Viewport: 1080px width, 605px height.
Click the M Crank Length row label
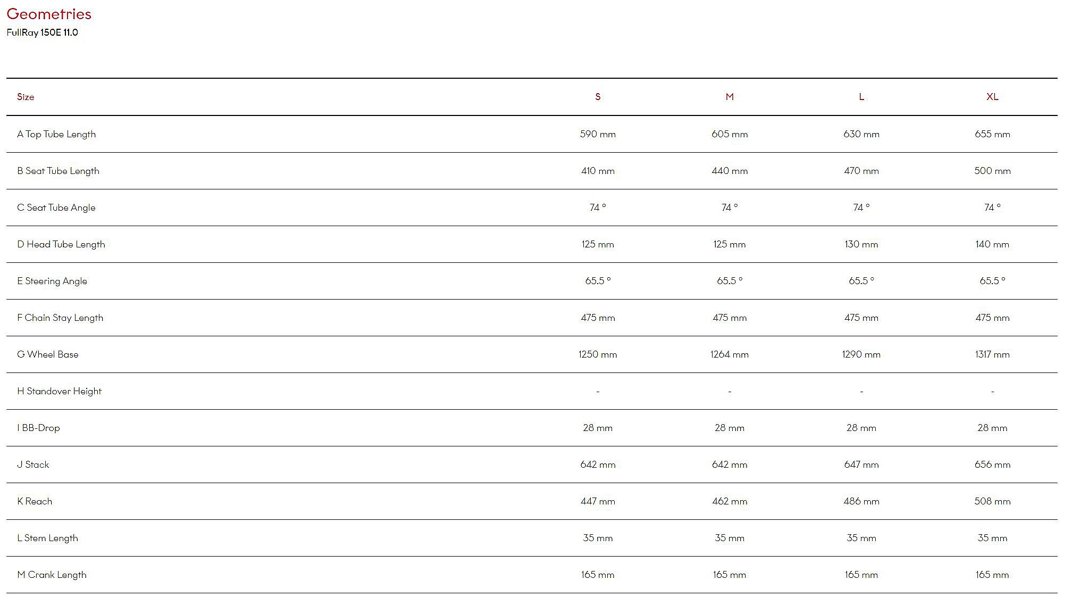52,575
